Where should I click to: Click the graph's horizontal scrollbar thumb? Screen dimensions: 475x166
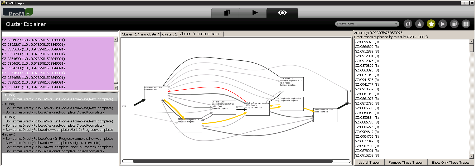pyautogui.click(x=233, y=161)
